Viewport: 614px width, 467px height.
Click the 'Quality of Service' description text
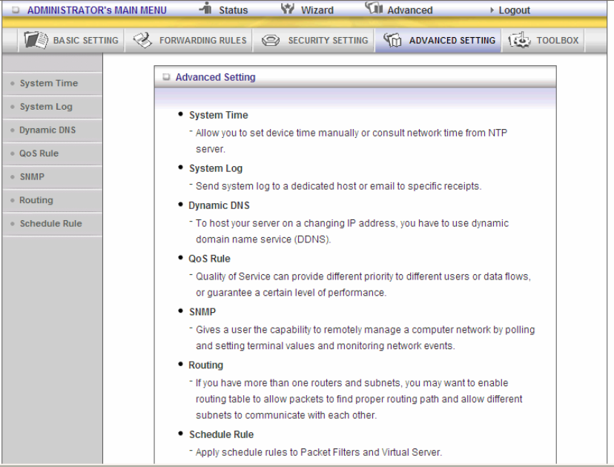[x=363, y=285]
